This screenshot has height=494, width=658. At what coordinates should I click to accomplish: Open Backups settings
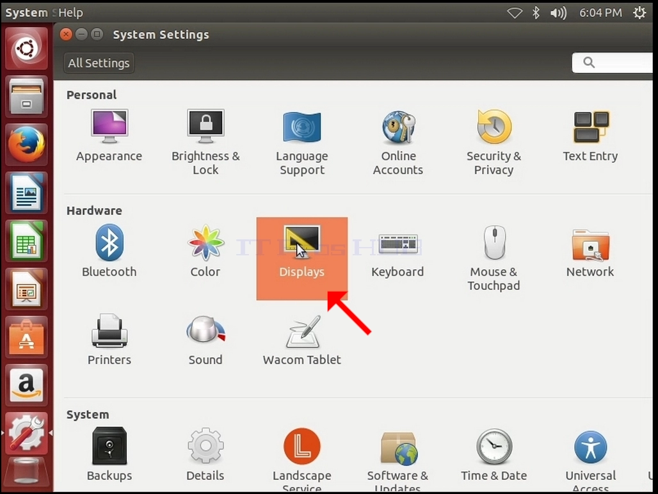109,454
